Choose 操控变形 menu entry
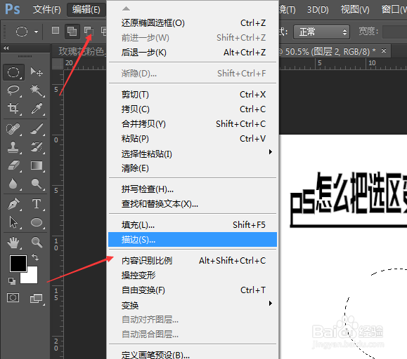This screenshot has height=359, width=407. [x=193, y=276]
